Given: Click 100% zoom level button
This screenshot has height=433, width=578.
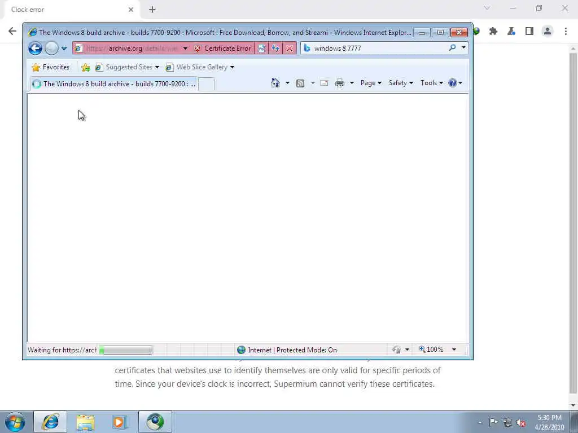Looking at the screenshot, I should (x=431, y=350).
